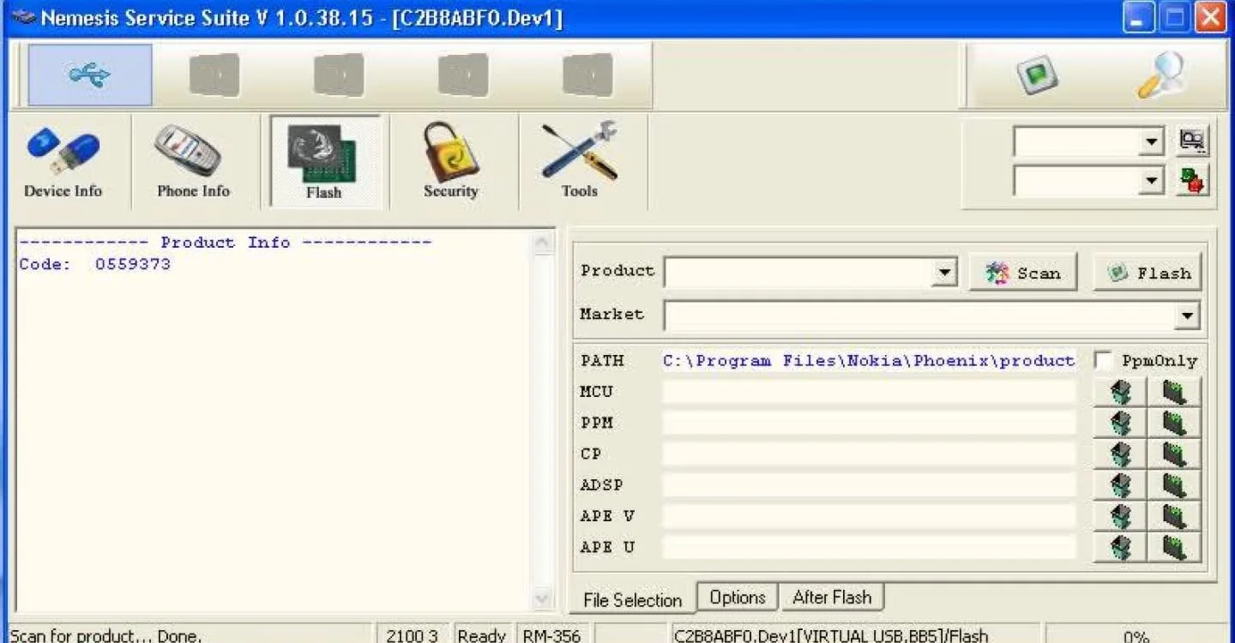The height and width of the screenshot is (643, 1235).
Task: Open the Tools section
Action: click(x=580, y=163)
